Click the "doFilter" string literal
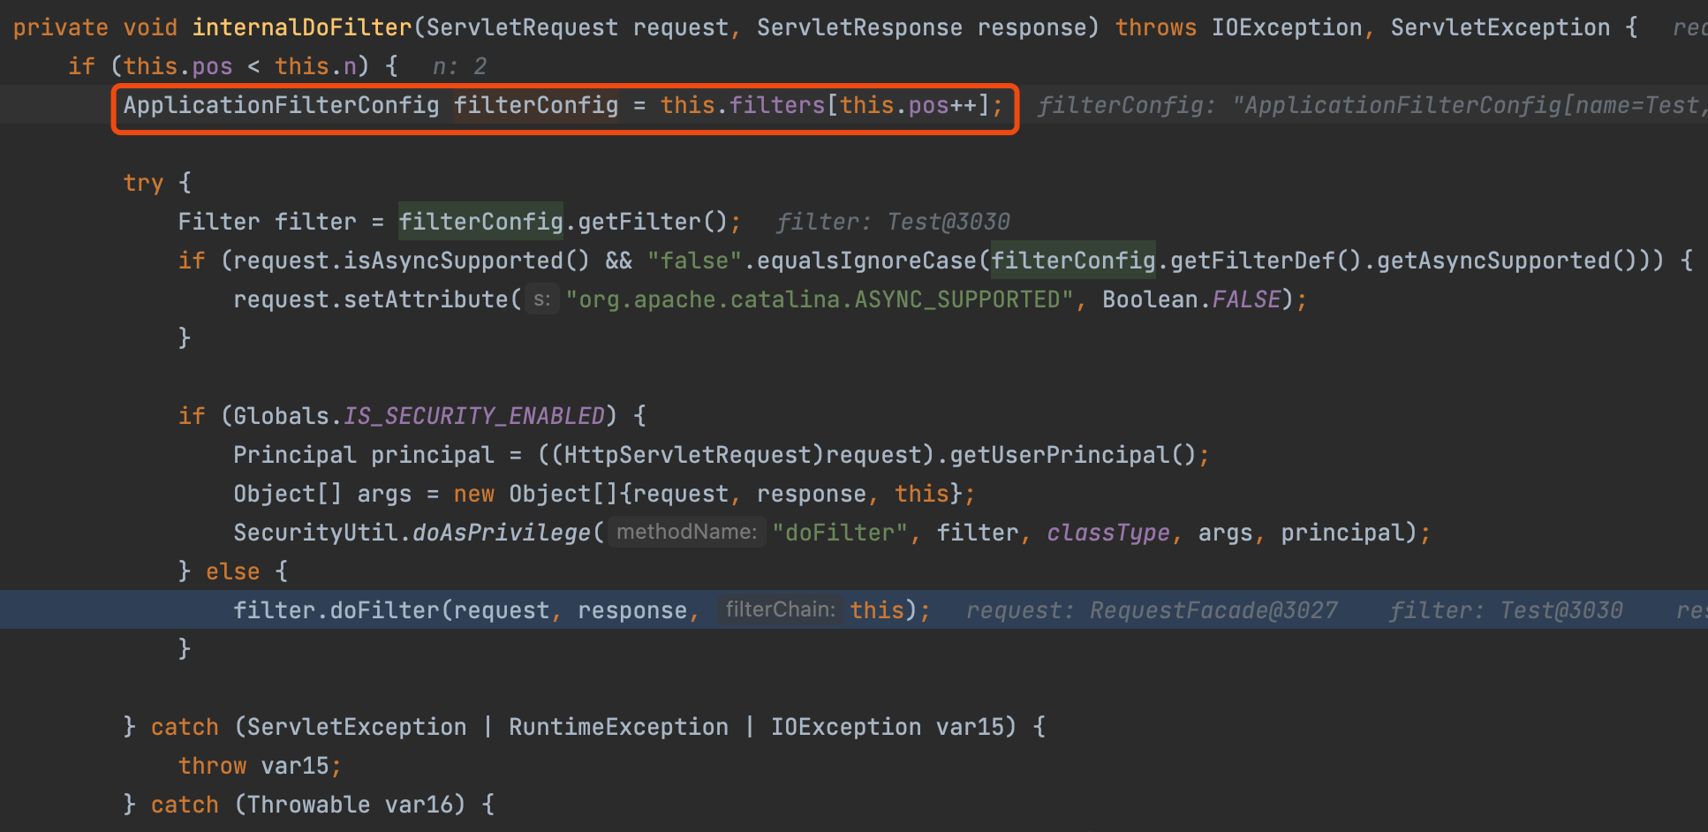 (840, 533)
